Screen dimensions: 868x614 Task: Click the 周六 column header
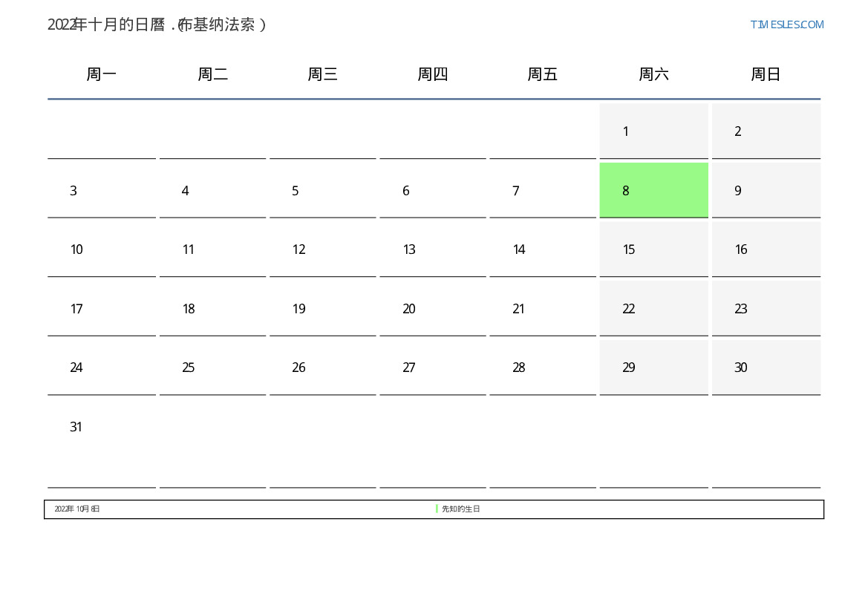pos(653,74)
